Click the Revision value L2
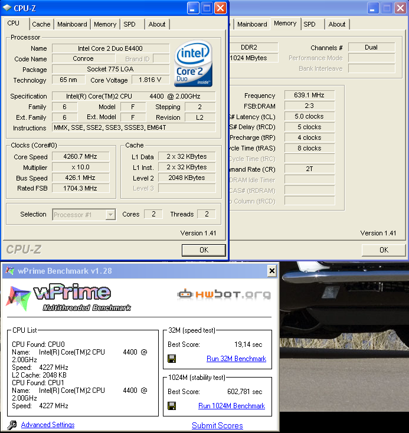 click(x=200, y=117)
